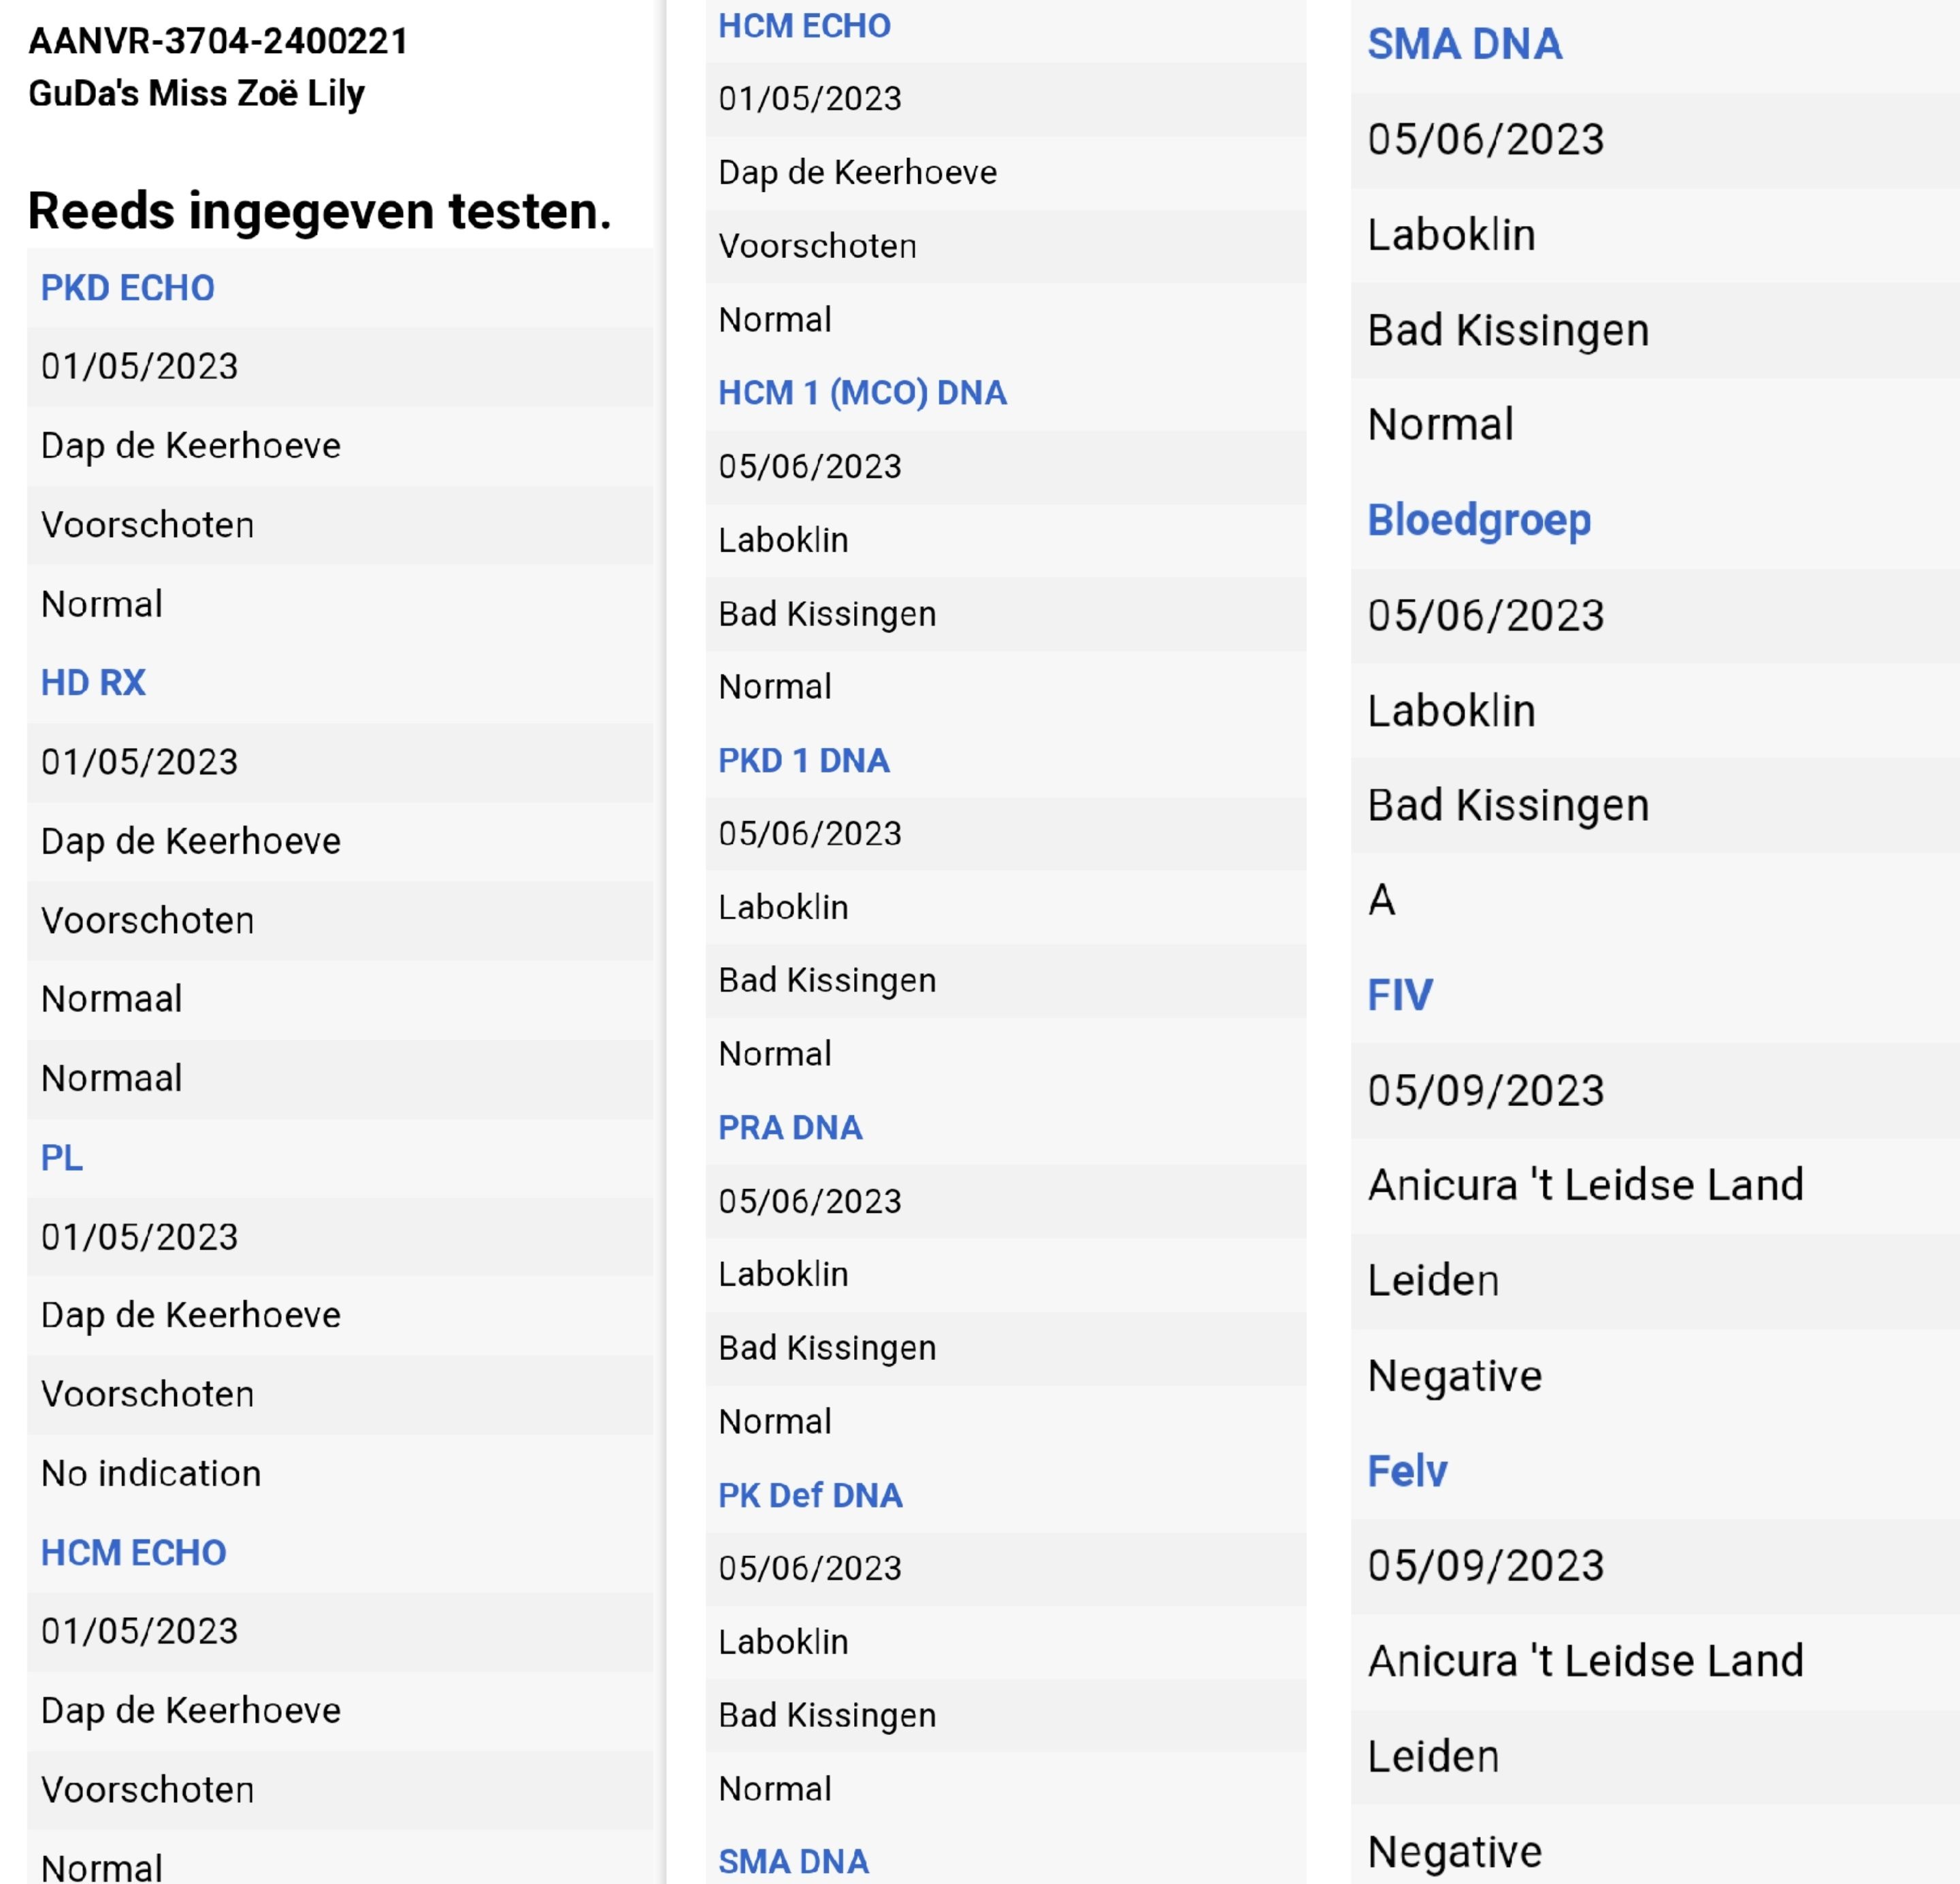The image size is (1960, 1884).
Task: Click the HD RX test heading
Action: [x=93, y=683]
